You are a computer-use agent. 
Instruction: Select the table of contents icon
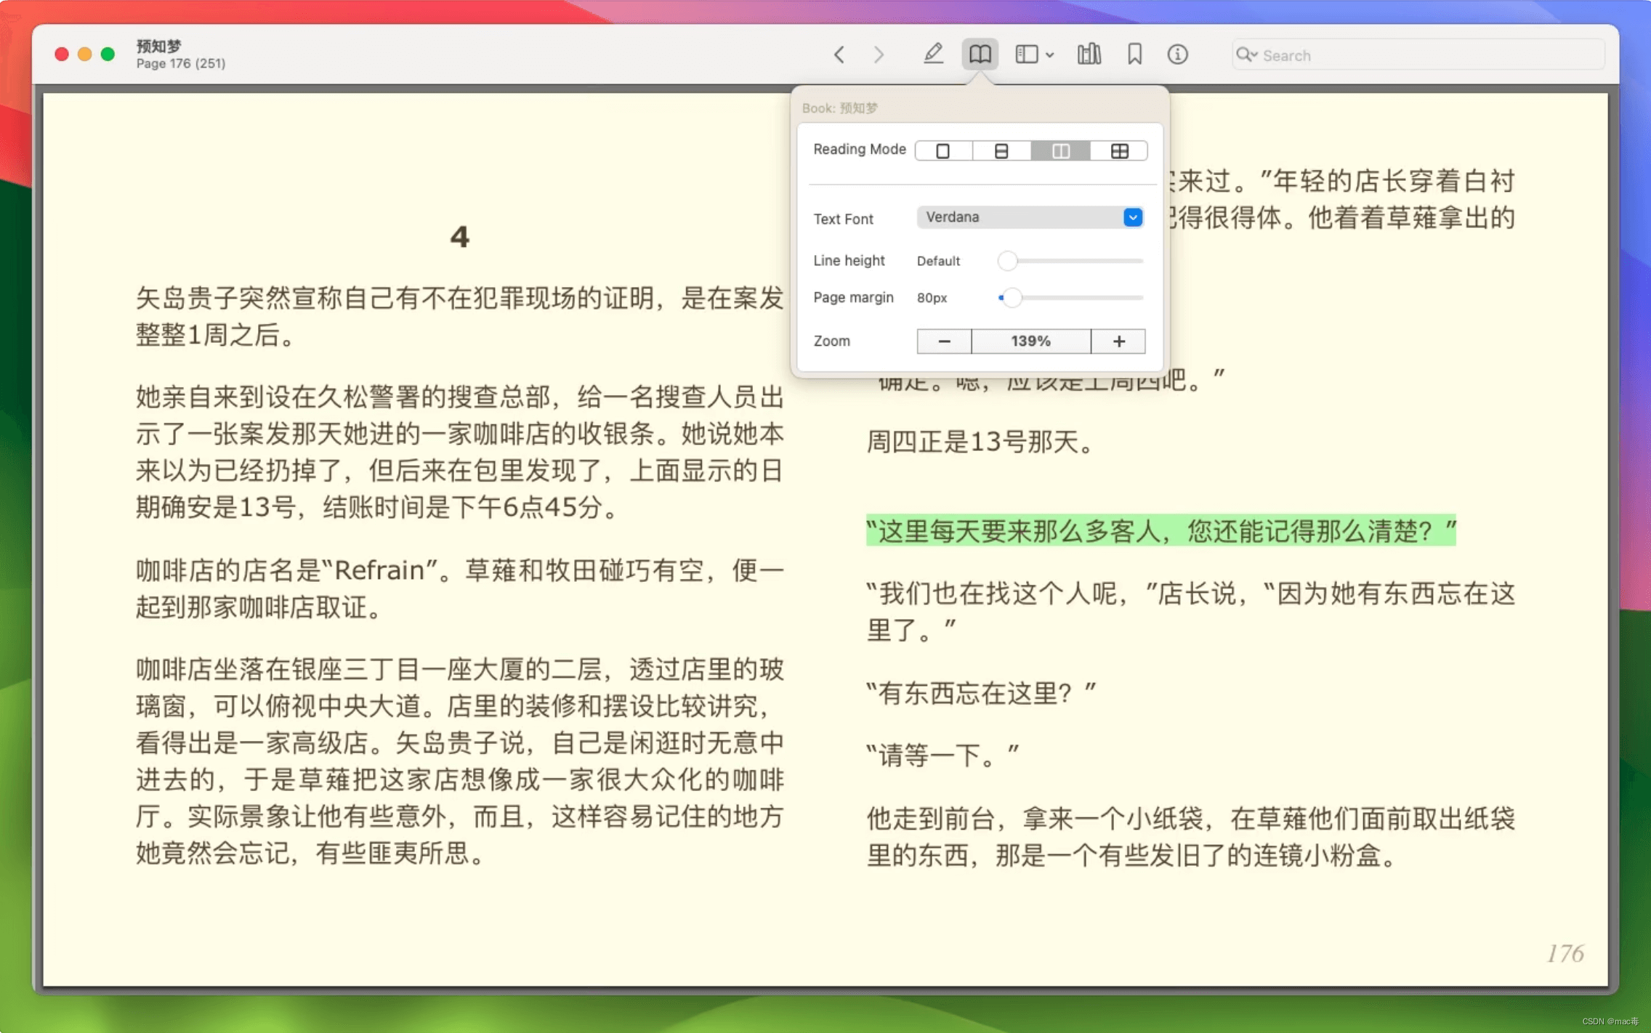coord(1026,54)
